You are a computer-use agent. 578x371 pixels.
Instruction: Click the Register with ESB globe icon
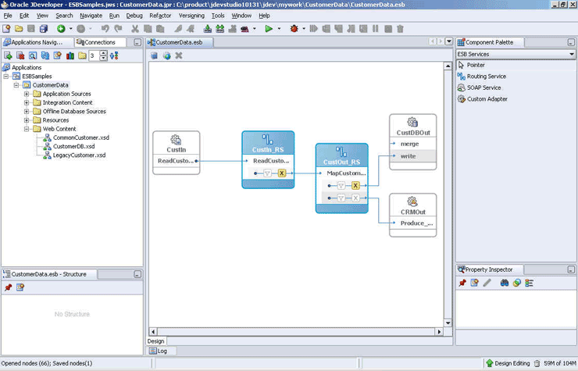[167, 55]
